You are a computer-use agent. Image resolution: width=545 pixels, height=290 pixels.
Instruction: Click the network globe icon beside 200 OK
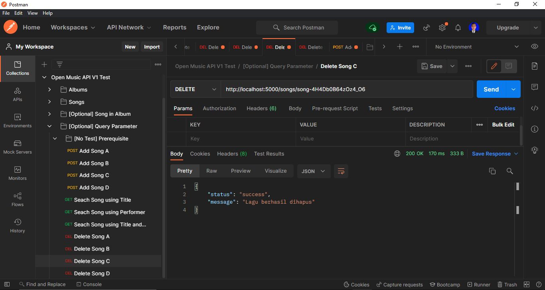(x=397, y=154)
